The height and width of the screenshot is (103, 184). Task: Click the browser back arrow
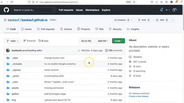point(2,2)
